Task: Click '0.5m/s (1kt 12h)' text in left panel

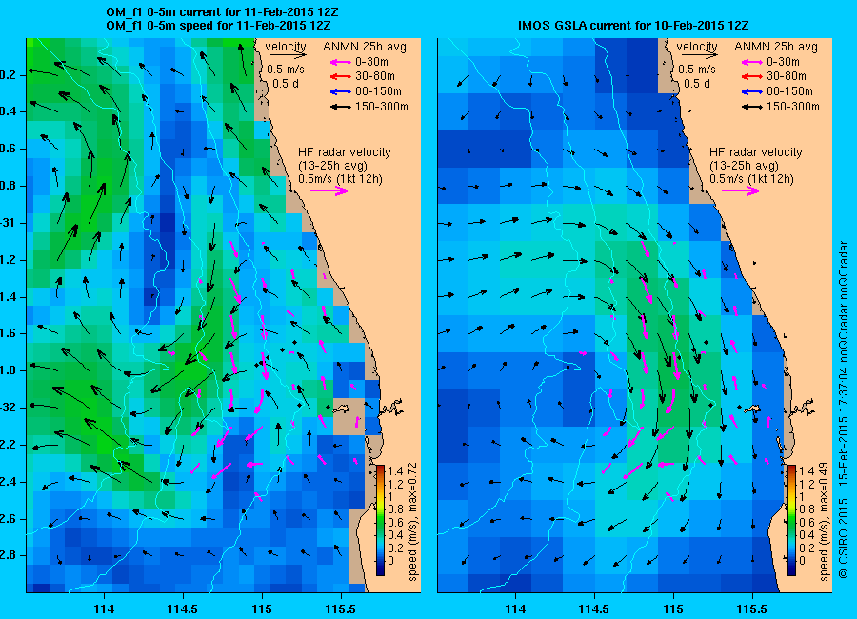Action: (x=341, y=179)
